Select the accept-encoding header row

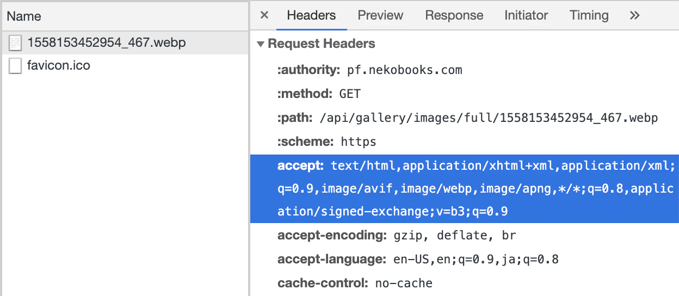pos(465,235)
